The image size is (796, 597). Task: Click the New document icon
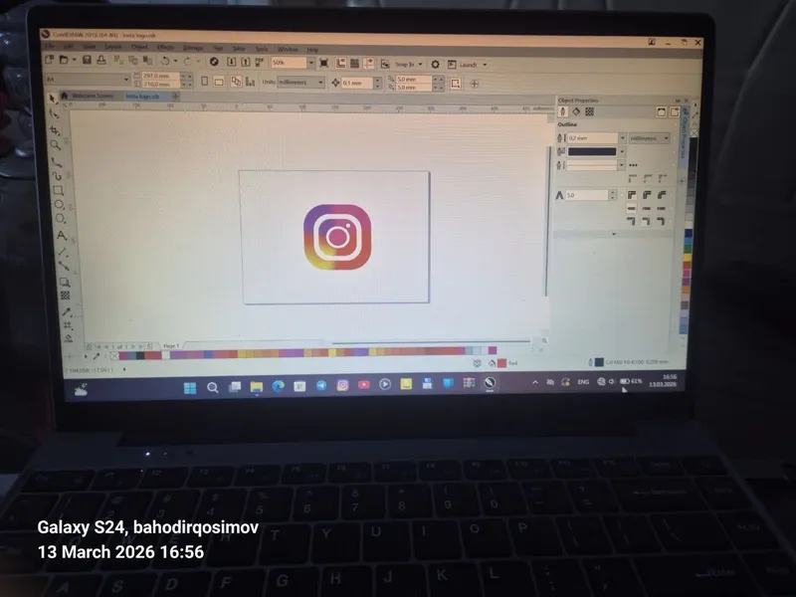tap(49, 60)
